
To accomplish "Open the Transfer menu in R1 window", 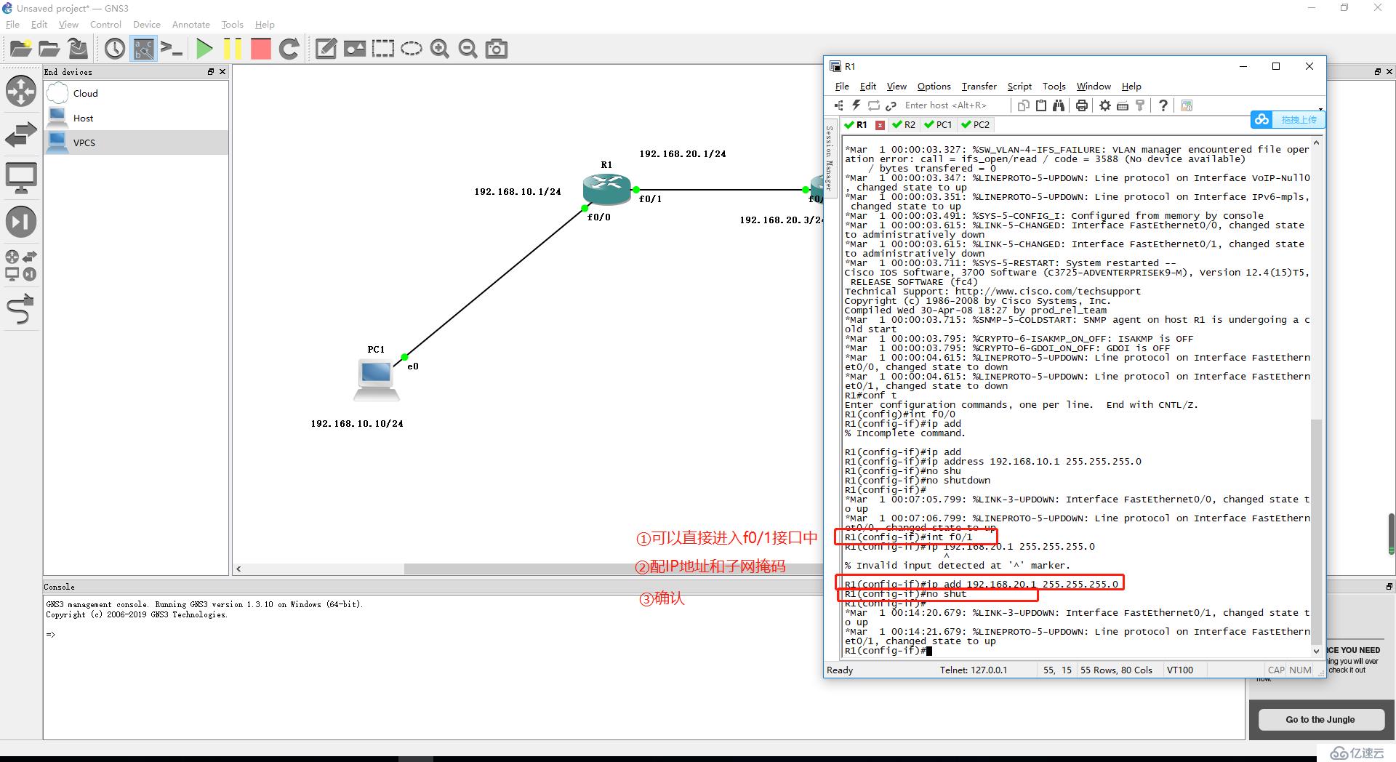I will click(x=979, y=86).
